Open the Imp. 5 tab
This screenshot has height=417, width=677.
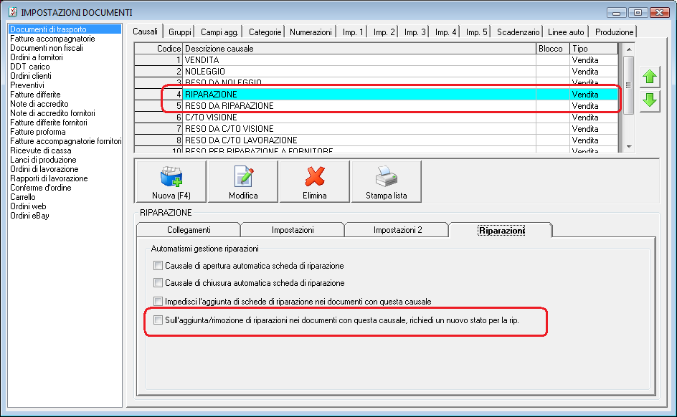pyautogui.click(x=476, y=32)
